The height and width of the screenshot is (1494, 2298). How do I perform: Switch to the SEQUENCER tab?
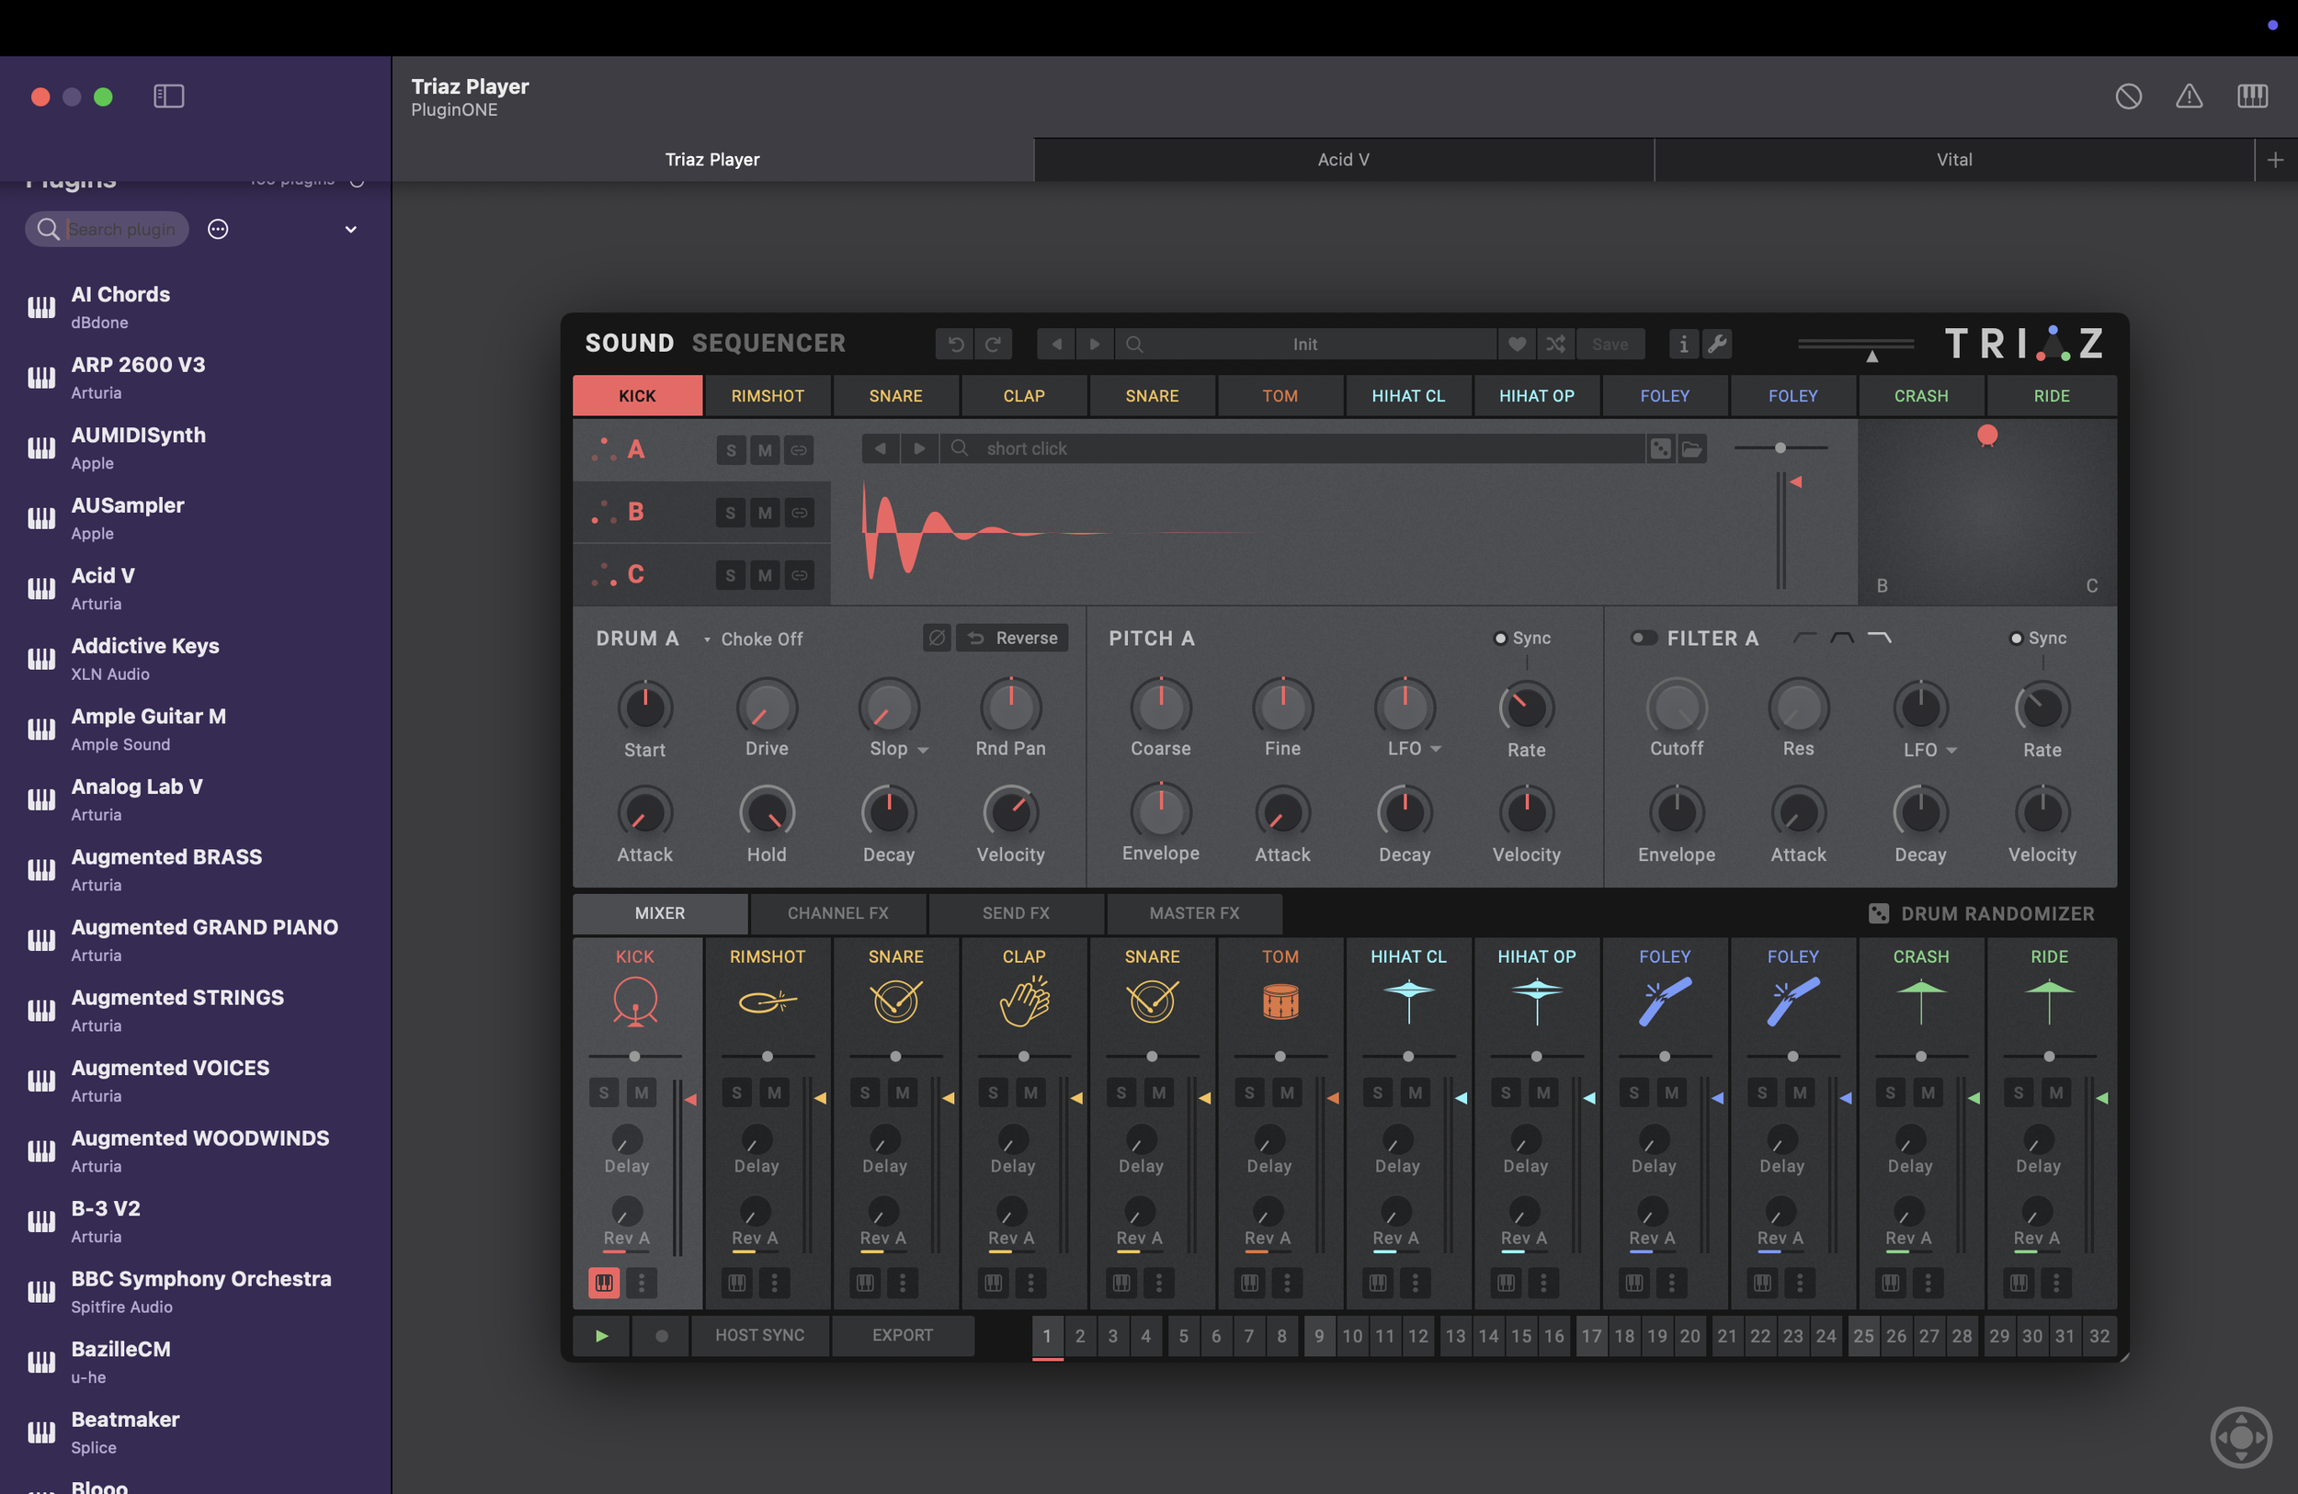coord(768,344)
